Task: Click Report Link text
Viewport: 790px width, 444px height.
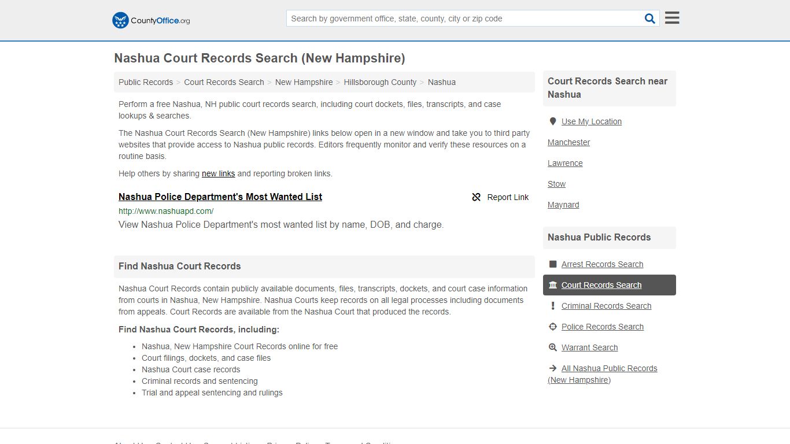Action: coord(508,197)
